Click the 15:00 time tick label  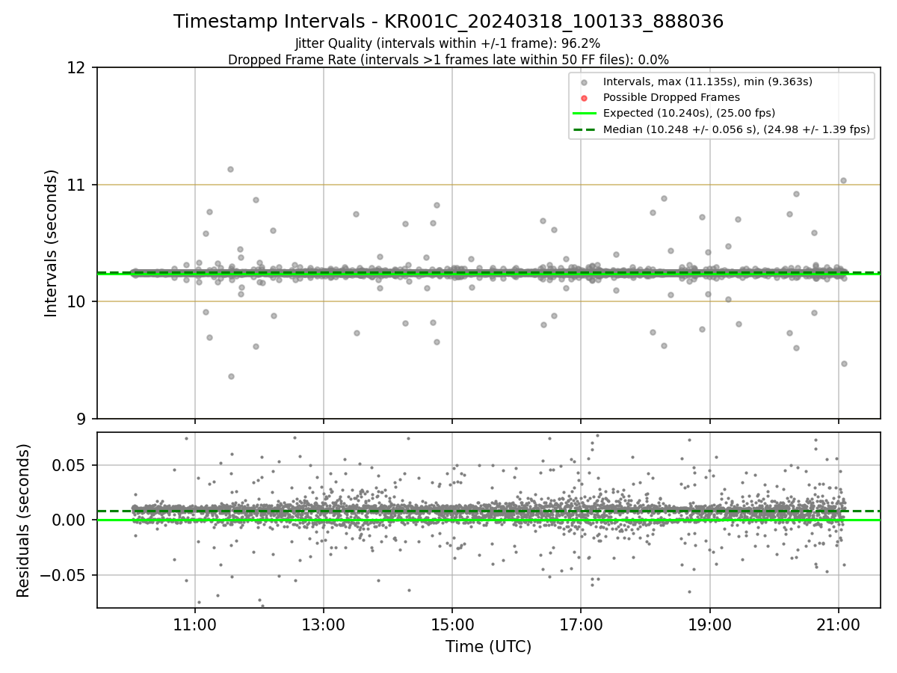[452, 624]
